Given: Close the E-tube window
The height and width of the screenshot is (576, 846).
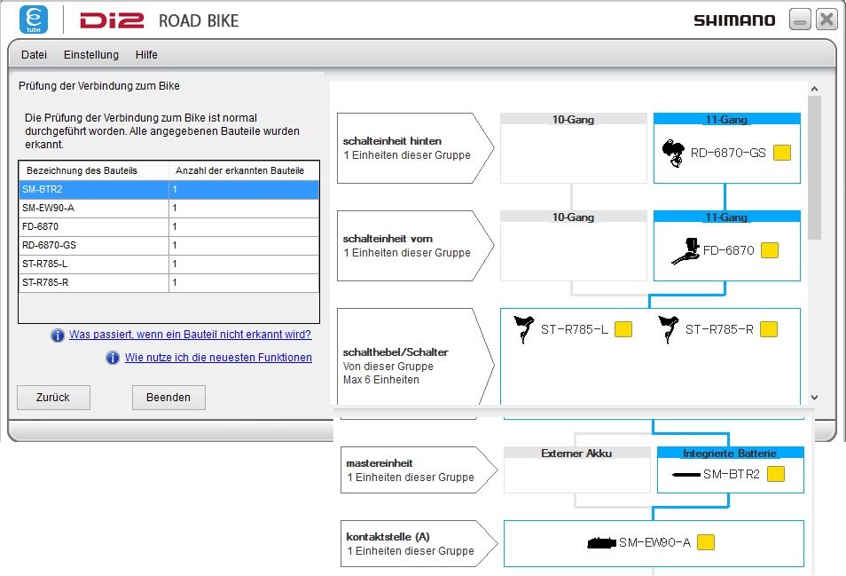Looking at the screenshot, I should tap(826, 20).
